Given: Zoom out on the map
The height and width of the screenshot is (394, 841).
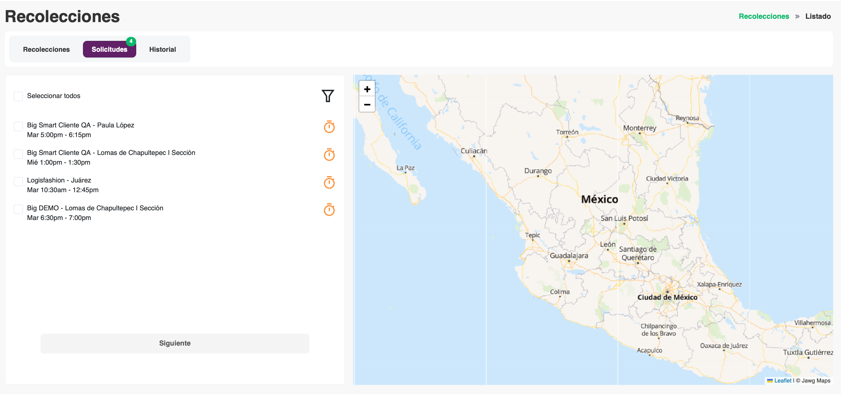Looking at the screenshot, I should (367, 104).
